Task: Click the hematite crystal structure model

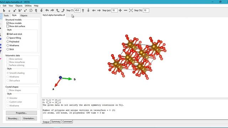Action: 137,57
